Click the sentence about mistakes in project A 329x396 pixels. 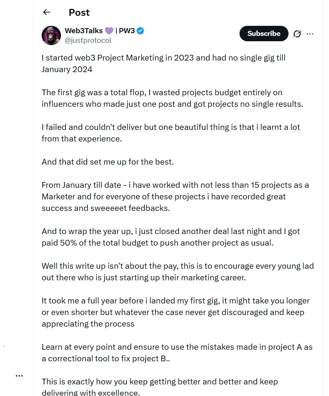tap(176, 352)
